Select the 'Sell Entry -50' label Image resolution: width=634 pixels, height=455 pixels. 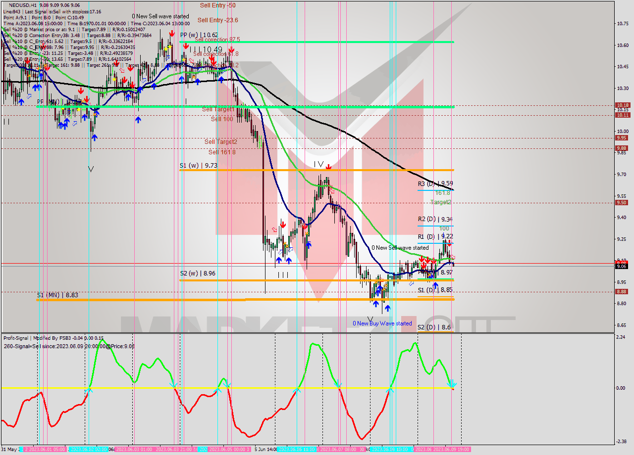[x=218, y=5]
